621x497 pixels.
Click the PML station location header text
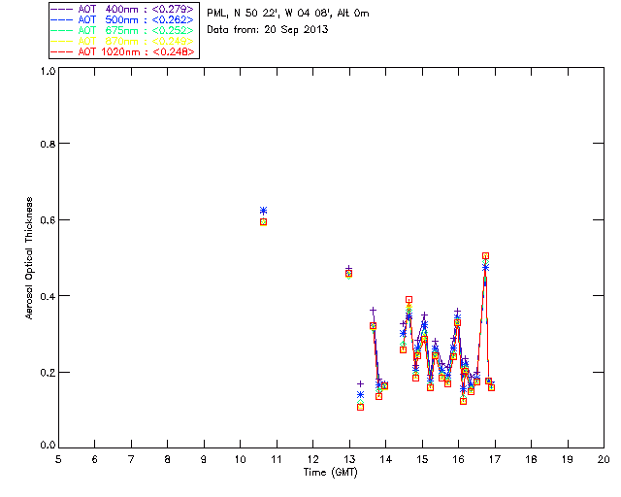pyautogui.click(x=288, y=14)
